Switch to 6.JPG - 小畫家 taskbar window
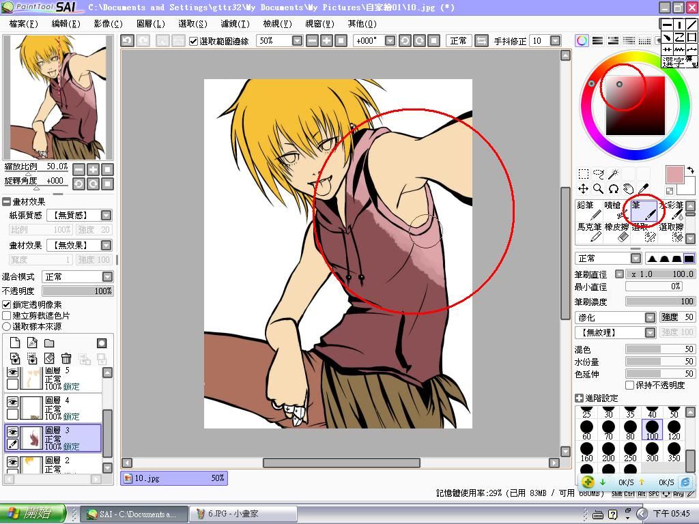This screenshot has width=699, height=524. 243,514
